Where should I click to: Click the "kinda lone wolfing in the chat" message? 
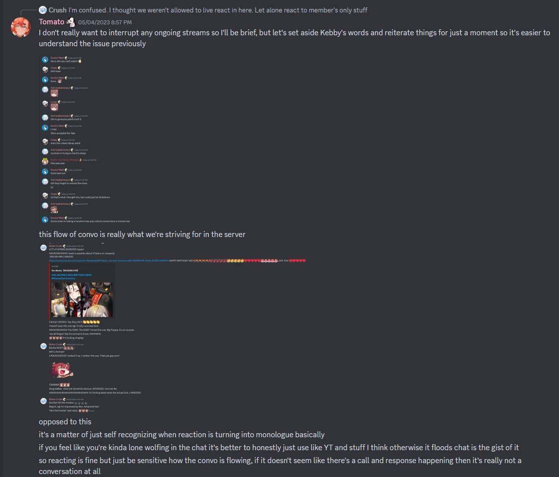(279, 447)
